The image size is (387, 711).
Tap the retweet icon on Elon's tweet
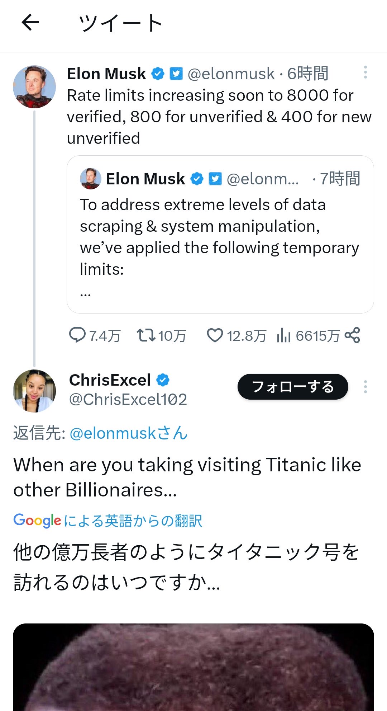(146, 335)
